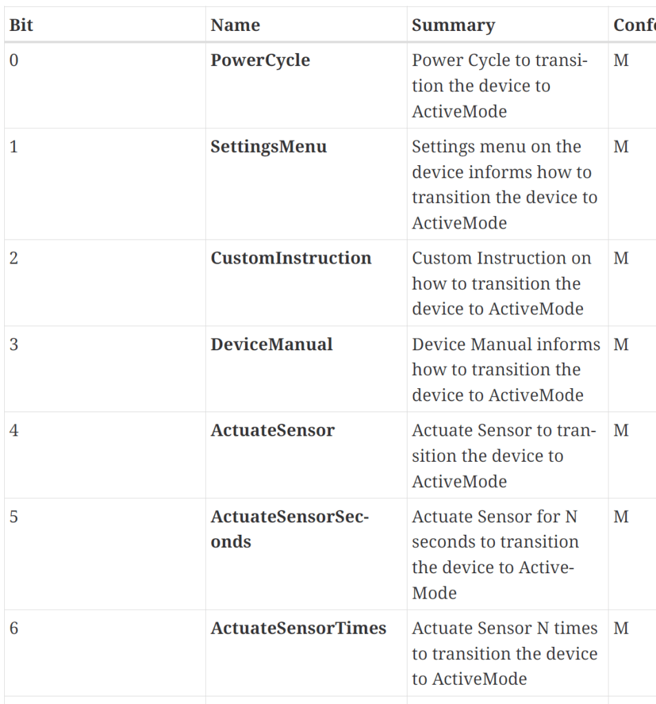
Task: Click the PowerCycle summary text
Action: pos(500,85)
